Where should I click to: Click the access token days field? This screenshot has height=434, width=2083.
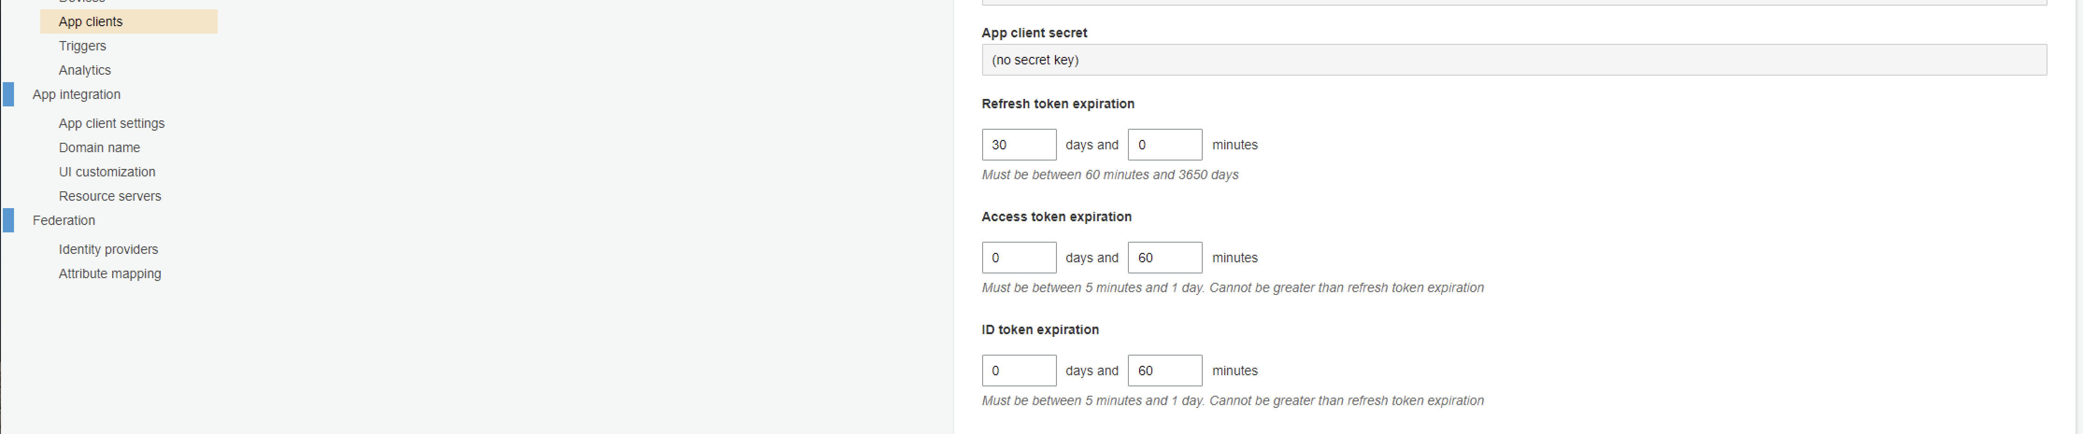pyautogui.click(x=1018, y=257)
